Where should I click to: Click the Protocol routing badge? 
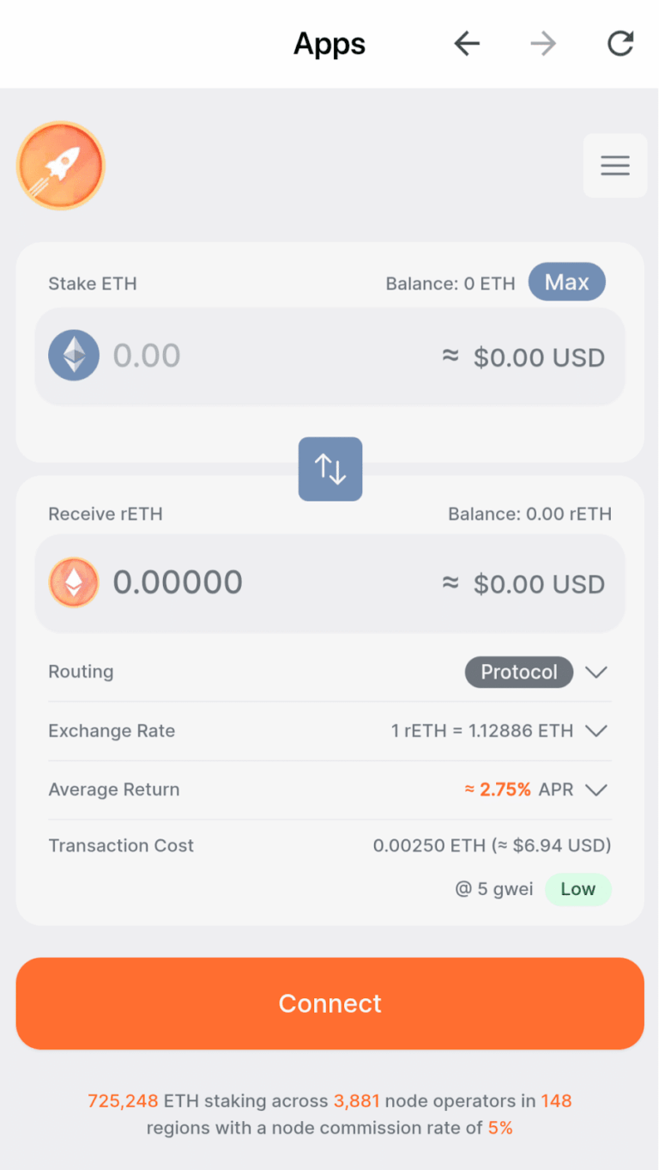[518, 672]
